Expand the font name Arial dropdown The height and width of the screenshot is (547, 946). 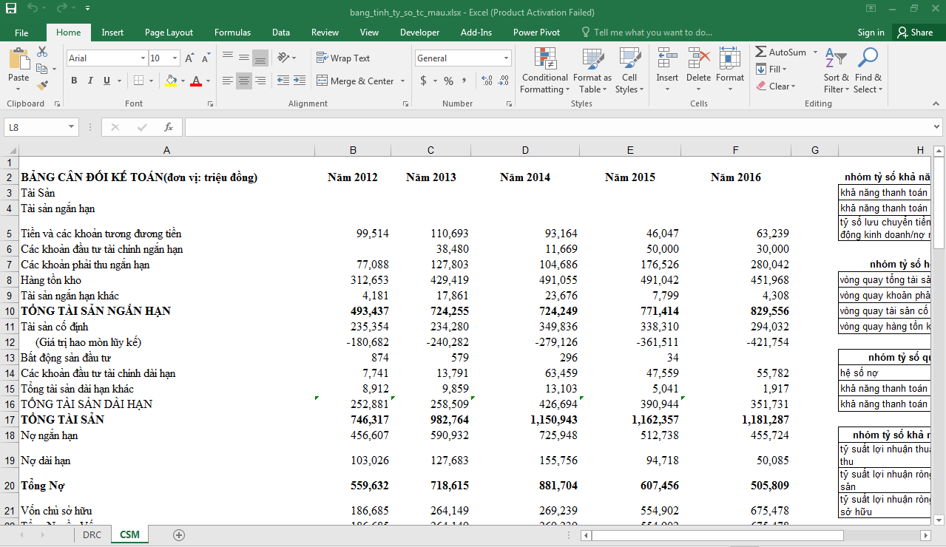coord(143,58)
